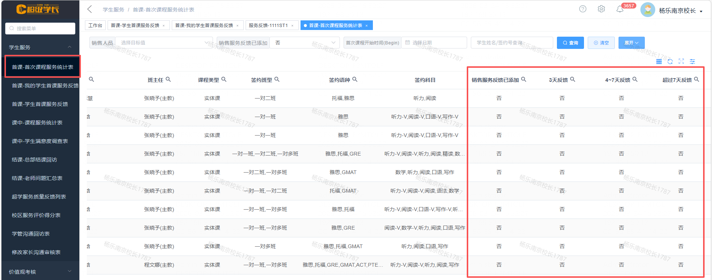Open notifications bell with 3657 badge
The image size is (712, 280).
pos(620,9)
